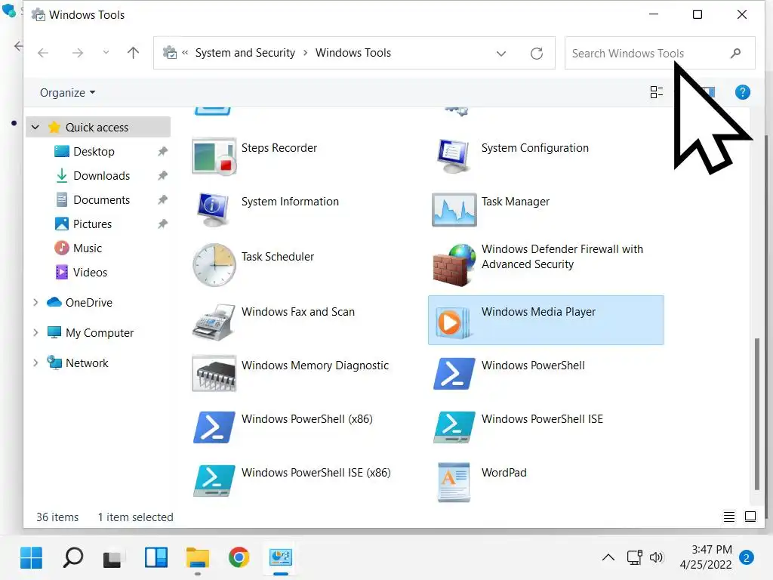The height and width of the screenshot is (580, 773).
Task: Select Music in the navigation pane
Action: 88,248
